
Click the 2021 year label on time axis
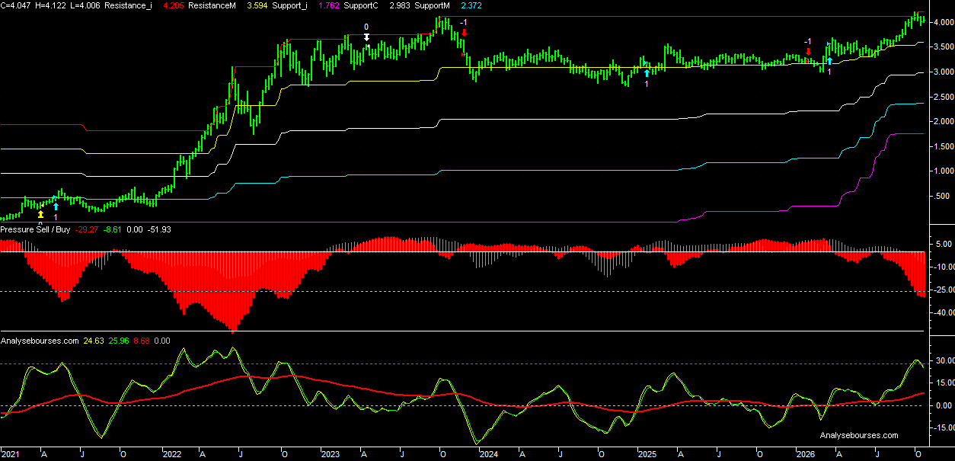click(x=9, y=454)
